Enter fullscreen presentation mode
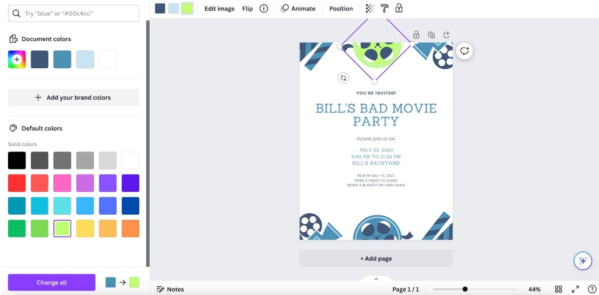The height and width of the screenshot is (295, 599). coord(575,289)
